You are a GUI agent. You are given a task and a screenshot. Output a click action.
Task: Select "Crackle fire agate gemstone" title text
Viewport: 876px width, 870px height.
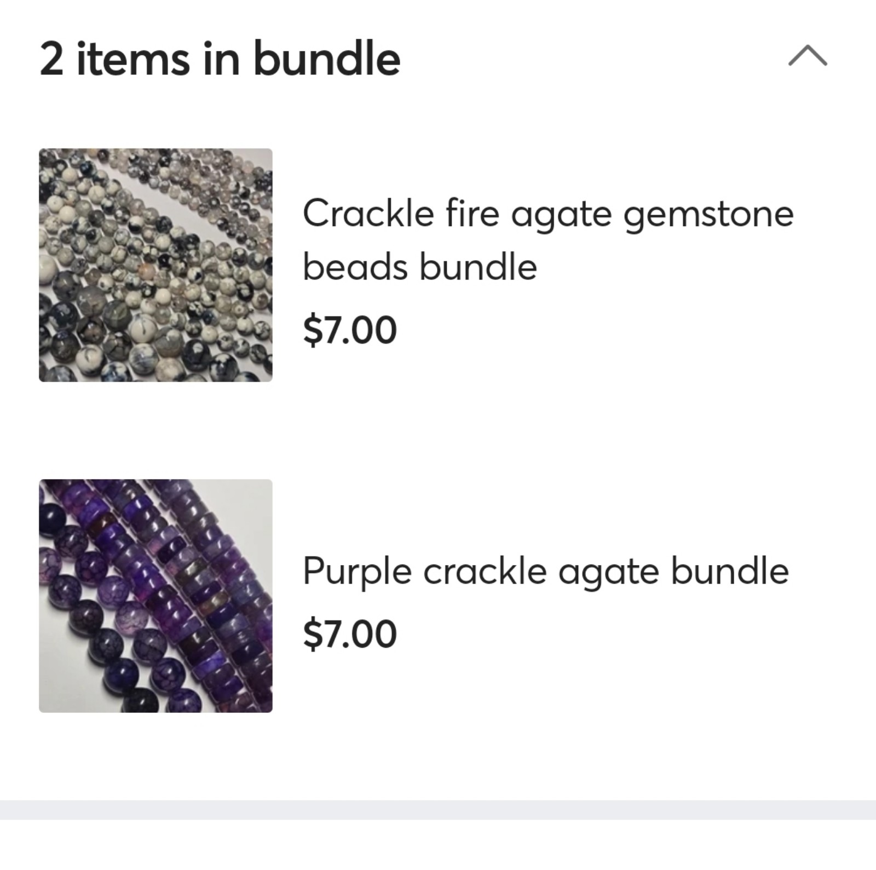[548, 215]
